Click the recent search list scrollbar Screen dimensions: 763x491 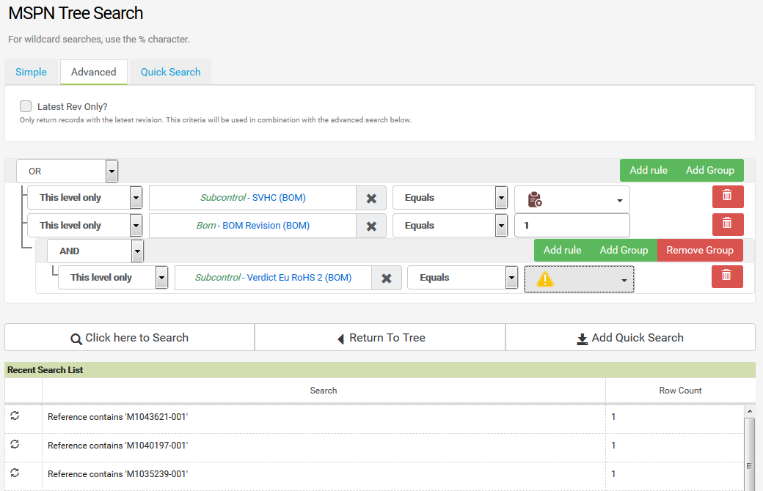[x=749, y=447]
